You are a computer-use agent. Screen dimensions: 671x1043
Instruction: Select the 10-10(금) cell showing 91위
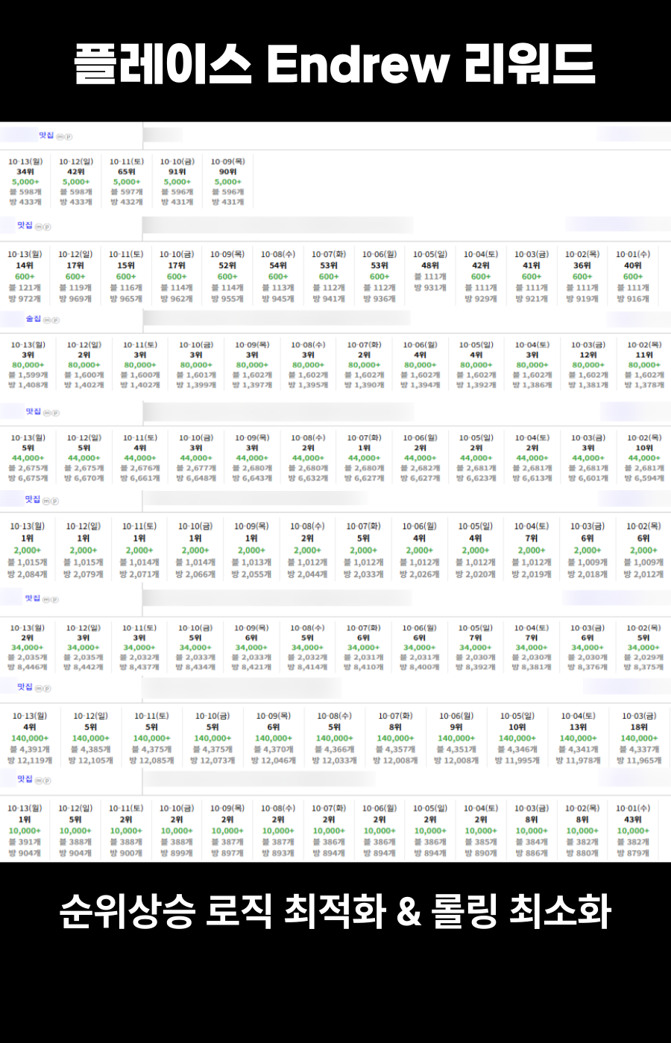[x=177, y=181]
